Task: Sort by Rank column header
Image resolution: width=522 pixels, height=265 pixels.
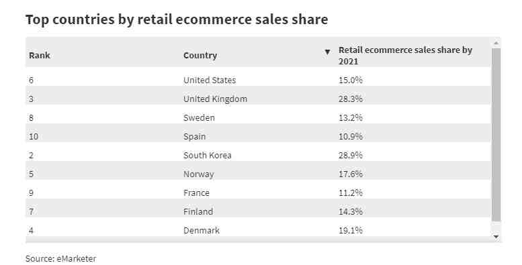Action: pyautogui.click(x=40, y=55)
